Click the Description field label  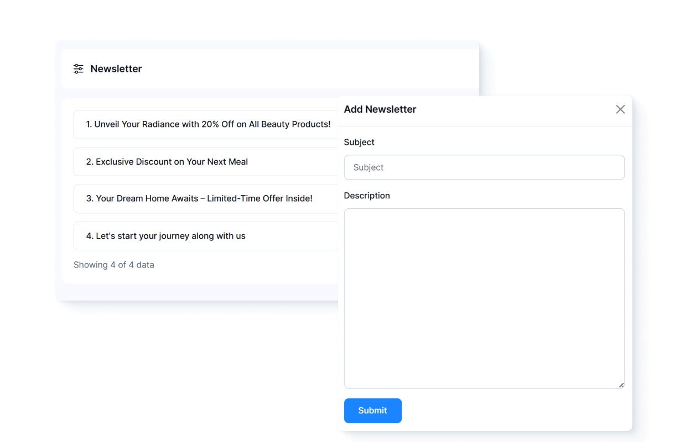[367, 196]
